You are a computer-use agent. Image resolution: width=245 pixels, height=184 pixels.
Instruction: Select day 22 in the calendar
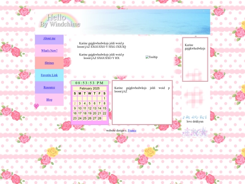coord(104,114)
